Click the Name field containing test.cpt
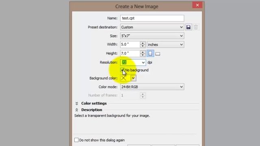260x146 pixels. 152,18
